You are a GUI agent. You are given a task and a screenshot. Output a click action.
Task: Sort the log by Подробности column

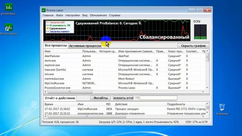[x=186, y=104]
